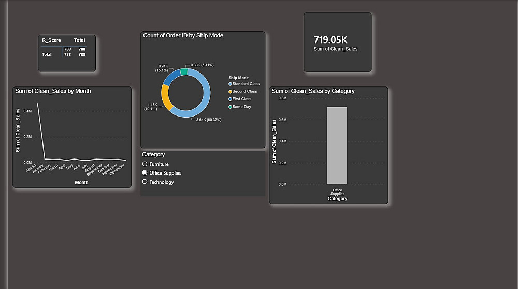518x289 pixels.
Task: Select the Office Supplies radio option
Action: pyautogui.click(x=145, y=173)
